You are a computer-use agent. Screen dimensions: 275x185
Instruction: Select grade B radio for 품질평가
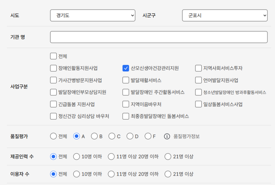[94, 136]
